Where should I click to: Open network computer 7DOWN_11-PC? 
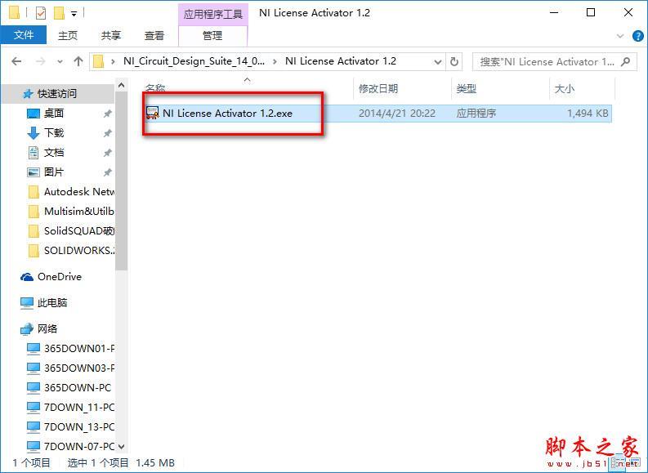[x=70, y=408]
